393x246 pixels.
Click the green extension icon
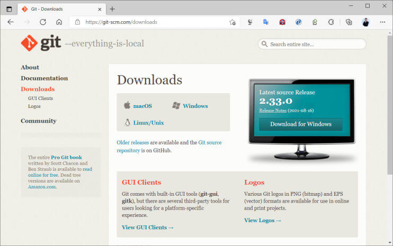(x=315, y=22)
